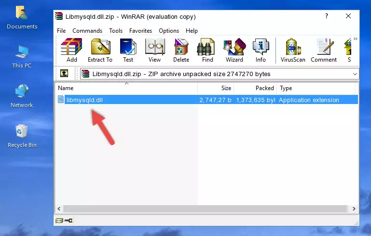
Task: Start VirusScan on archive
Action: click(293, 50)
